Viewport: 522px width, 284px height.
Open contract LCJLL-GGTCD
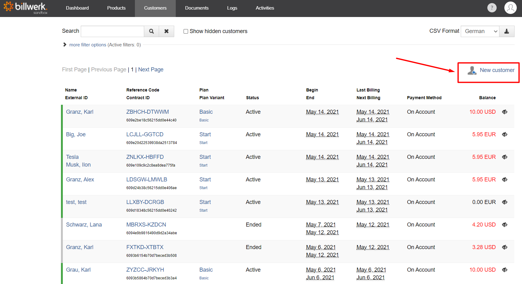(x=145, y=134)
